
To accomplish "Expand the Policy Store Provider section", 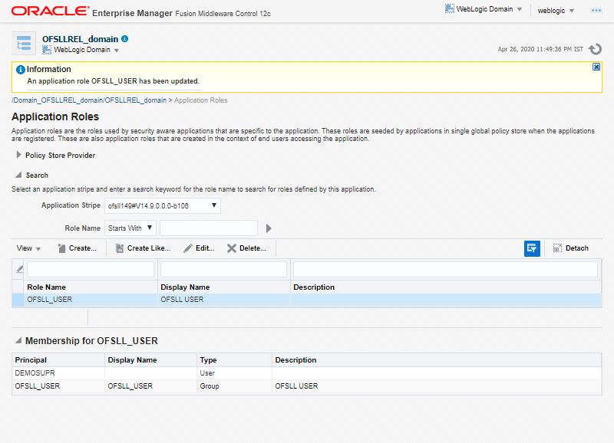I will coord(18,155).
